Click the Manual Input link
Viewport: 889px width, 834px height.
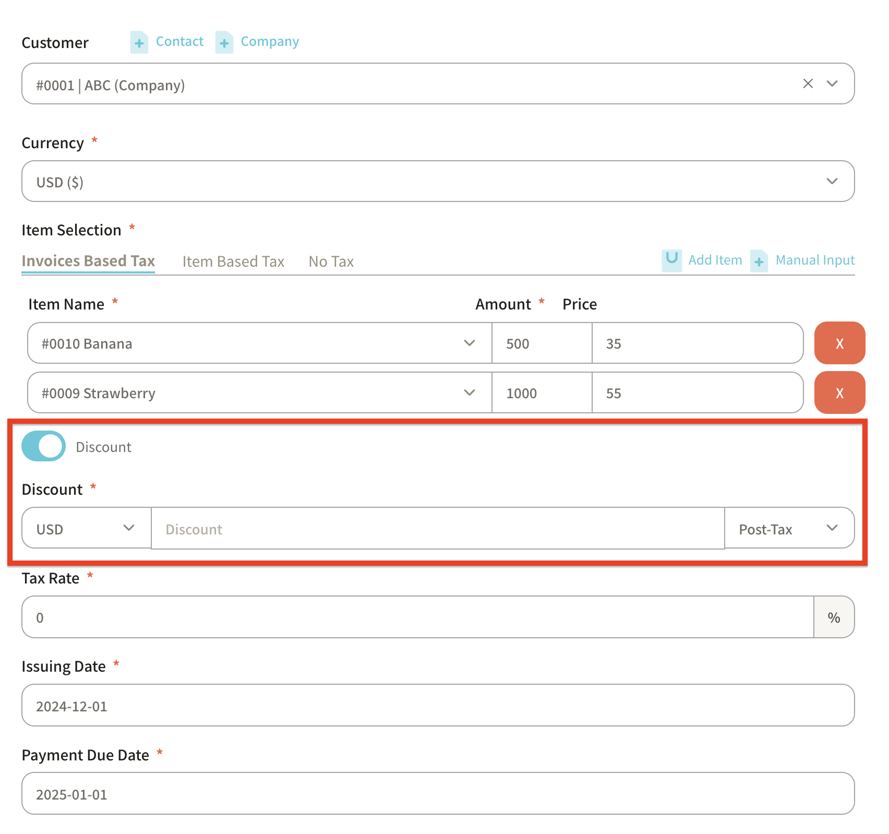pyautogui.click(x=815, y=260)
